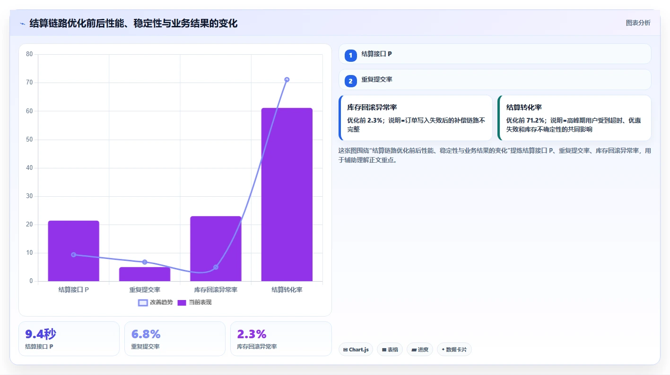Click the 进度 tag
This screenshot has width=670, height=375.
[420, 350]
